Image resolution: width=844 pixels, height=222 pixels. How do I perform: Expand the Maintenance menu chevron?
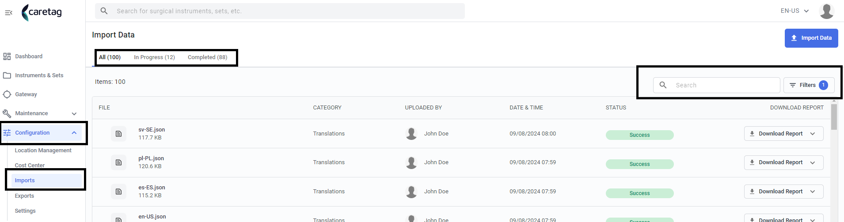[74, 114]
